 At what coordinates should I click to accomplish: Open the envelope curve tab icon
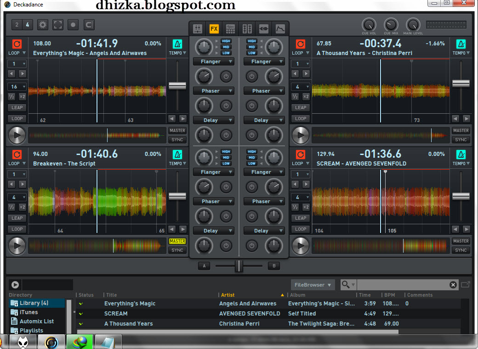click(280, 29)
